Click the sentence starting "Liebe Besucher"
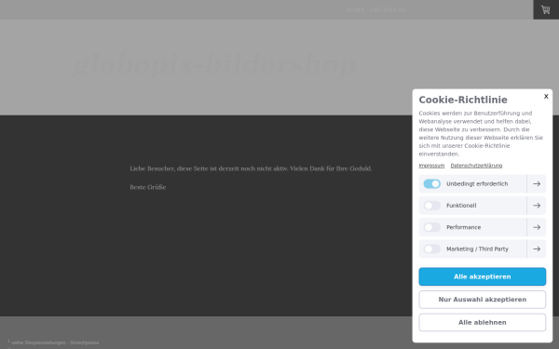The width and height of the screenshot is (559, 349). point(251,168)
